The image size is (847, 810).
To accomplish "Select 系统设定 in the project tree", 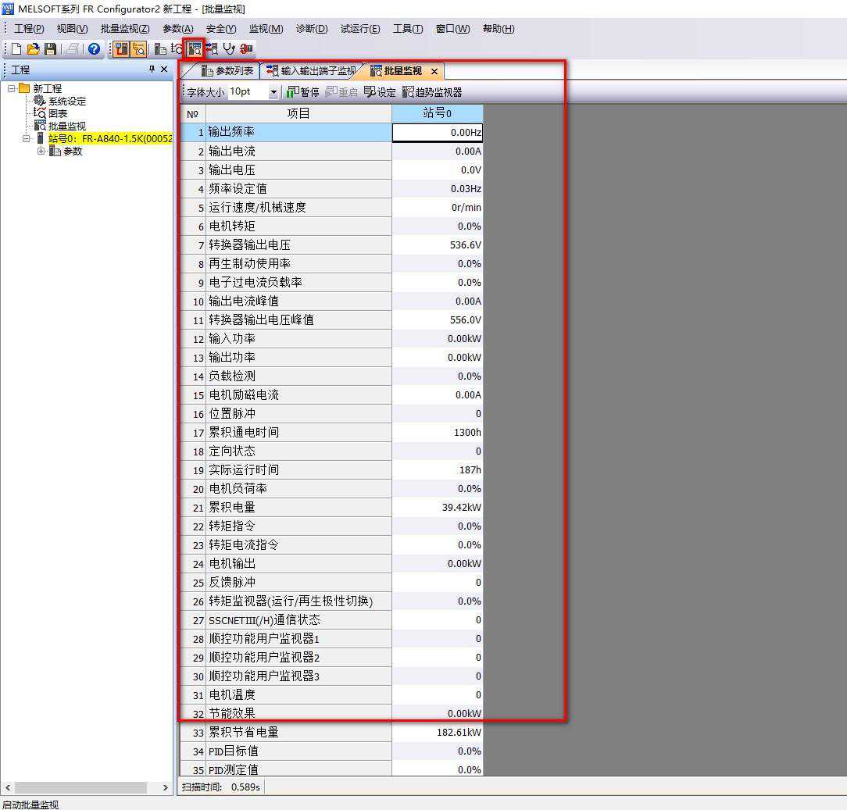I will pyautogui.click(x=66, y=101).
